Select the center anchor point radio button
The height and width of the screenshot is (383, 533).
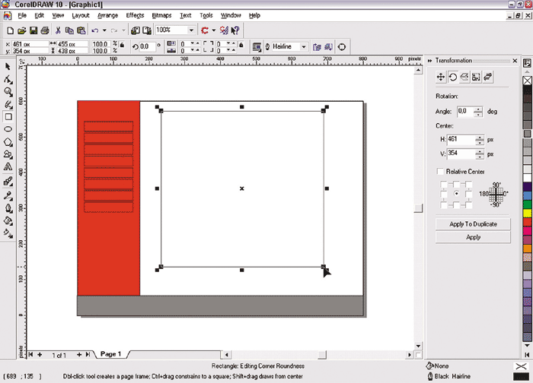click(456, 194)
